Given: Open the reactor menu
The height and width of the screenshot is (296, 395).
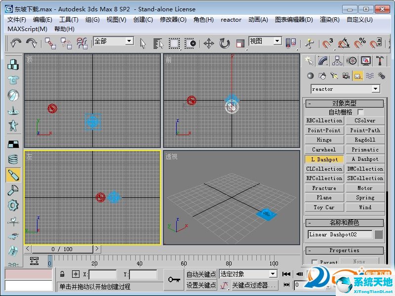Looking at the screenshot, I should pos(231,20).
